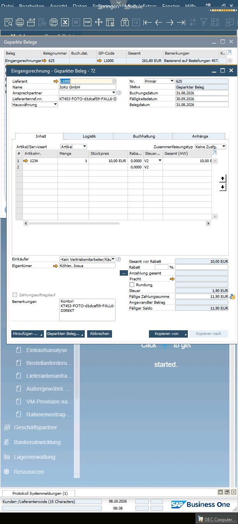Screen dimensions: 238x524
Task: Click payment means coins icon
Action: coord(232,297)
